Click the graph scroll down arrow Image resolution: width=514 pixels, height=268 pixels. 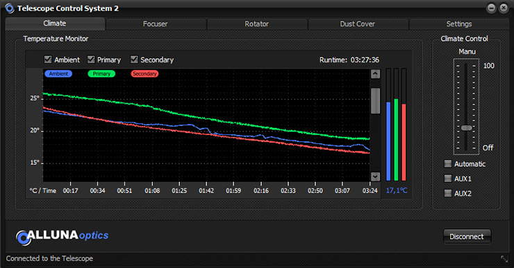(x=375, y=177)
